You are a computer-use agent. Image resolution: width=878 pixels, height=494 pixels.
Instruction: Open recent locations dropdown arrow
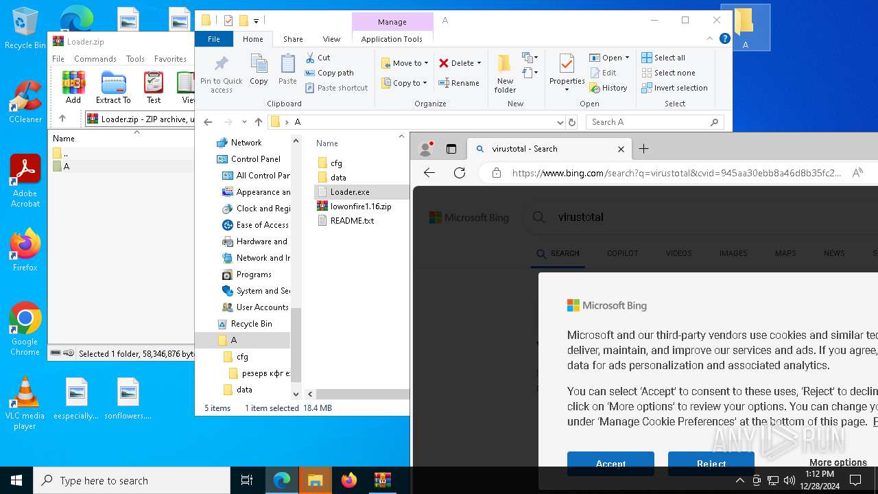coord(243,122)
